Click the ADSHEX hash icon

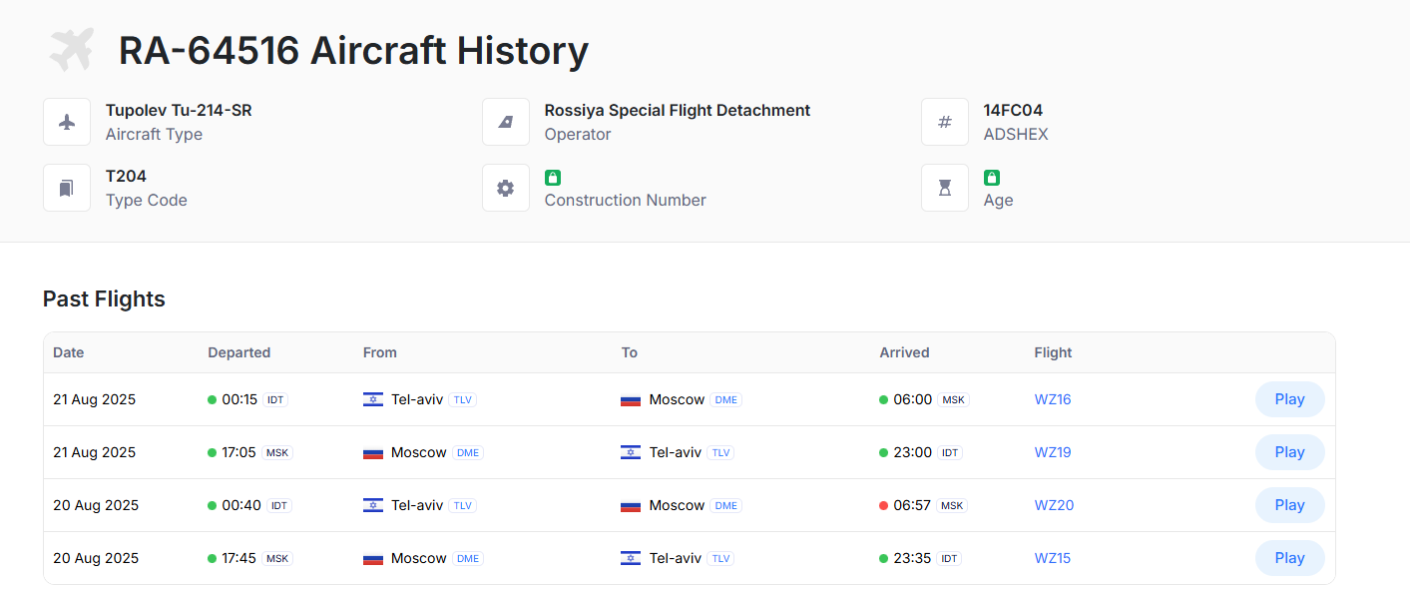click(945, 122)
